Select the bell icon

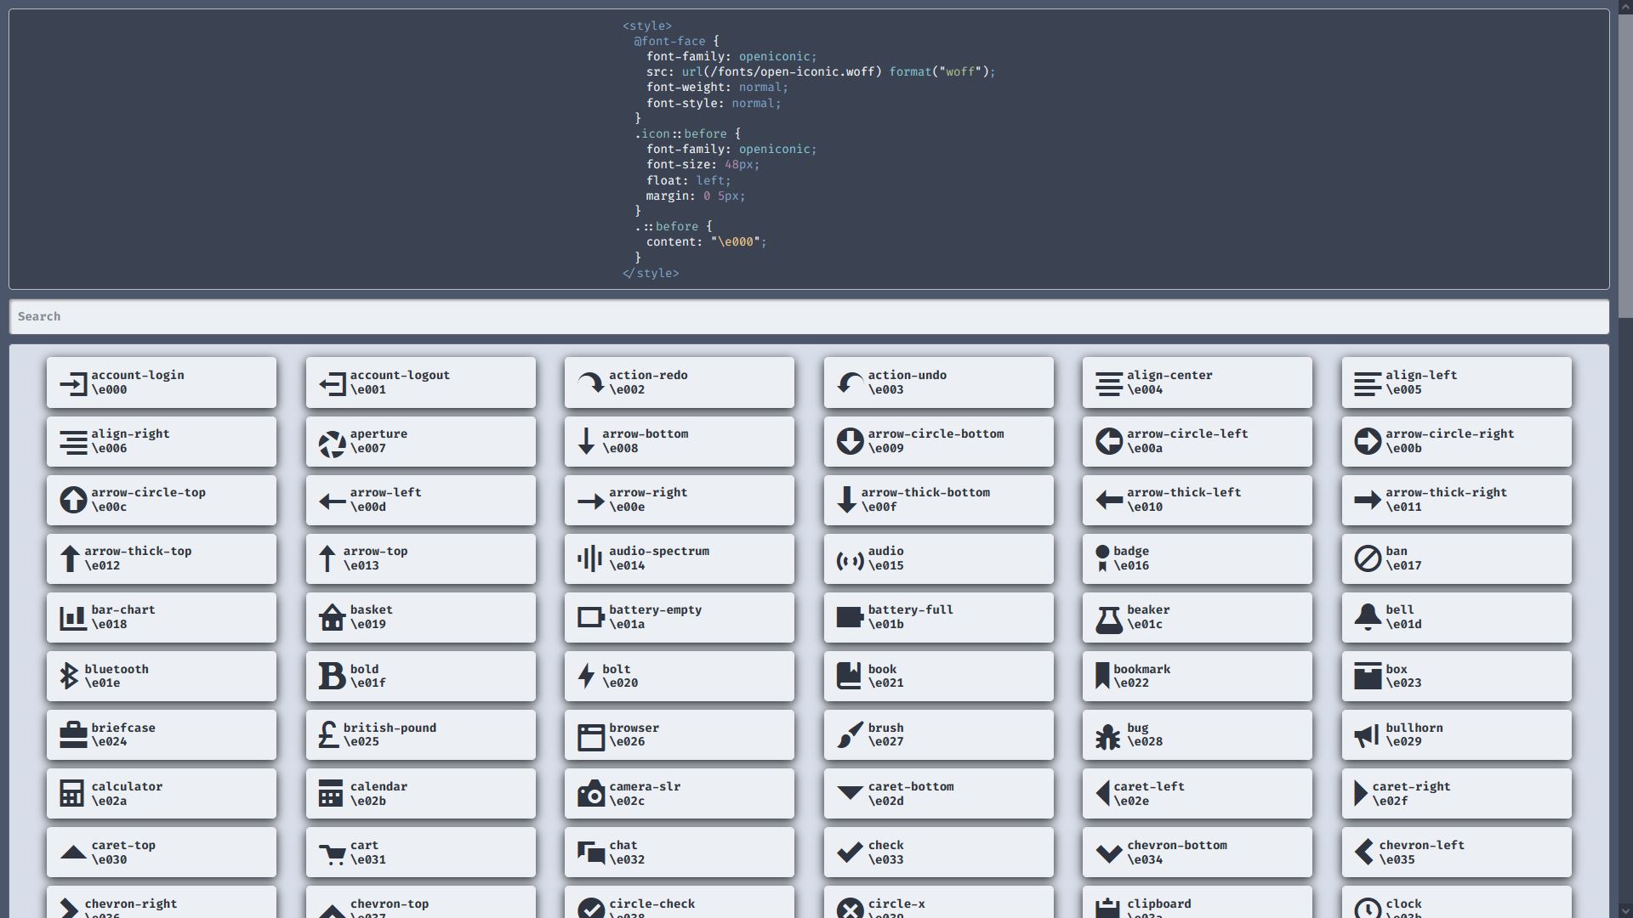[1367, 618]
